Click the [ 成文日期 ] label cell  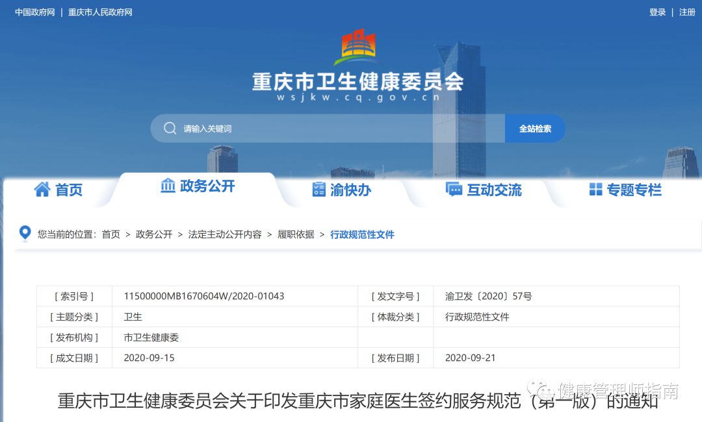point(74,358)
